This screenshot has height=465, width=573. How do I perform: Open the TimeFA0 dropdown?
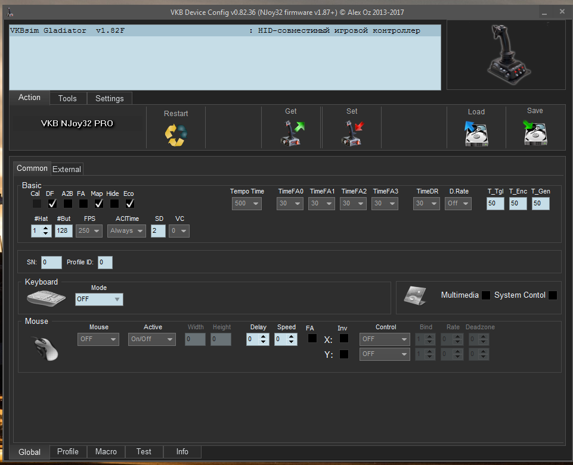tap(290, 204)
